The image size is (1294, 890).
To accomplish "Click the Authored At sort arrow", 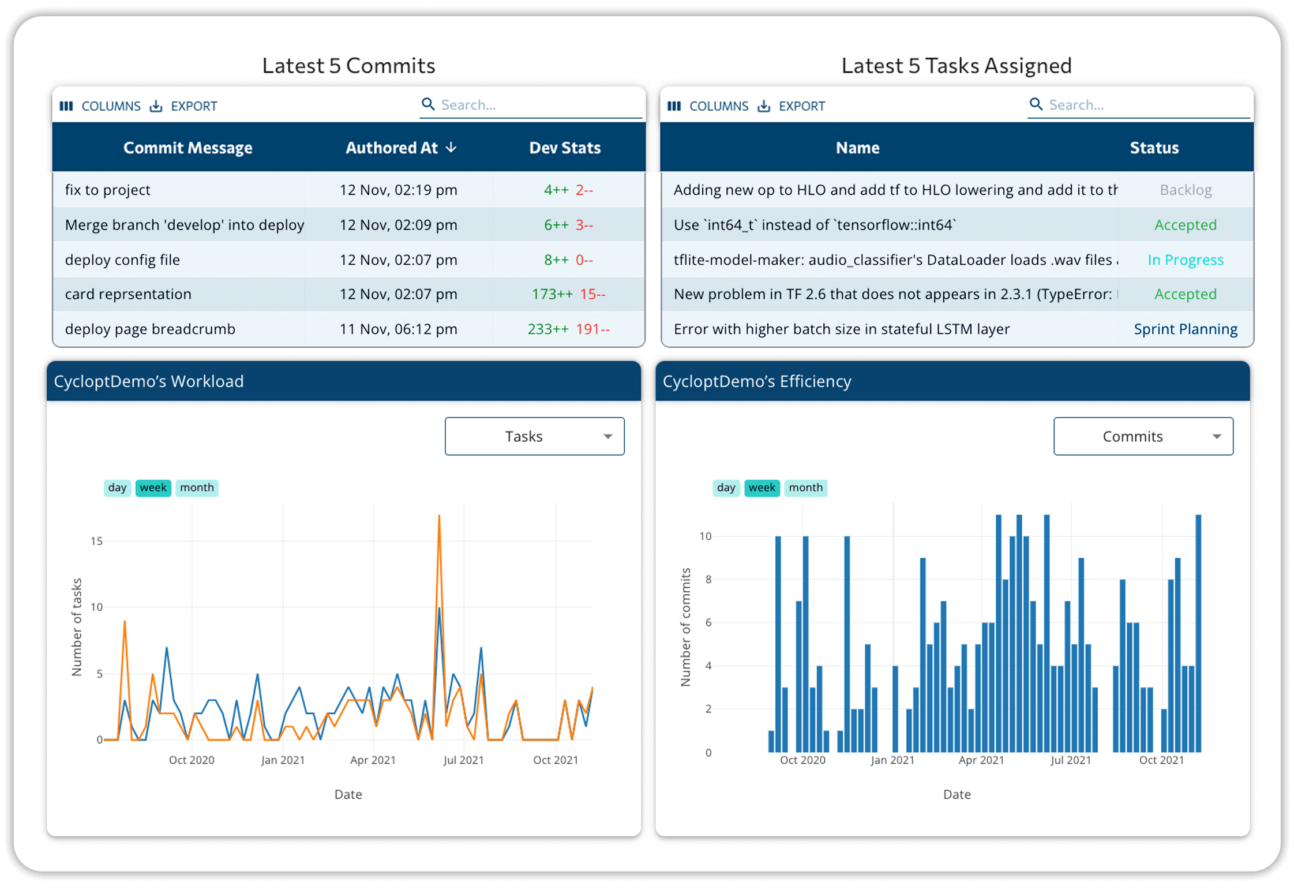I will coord(452,148).
